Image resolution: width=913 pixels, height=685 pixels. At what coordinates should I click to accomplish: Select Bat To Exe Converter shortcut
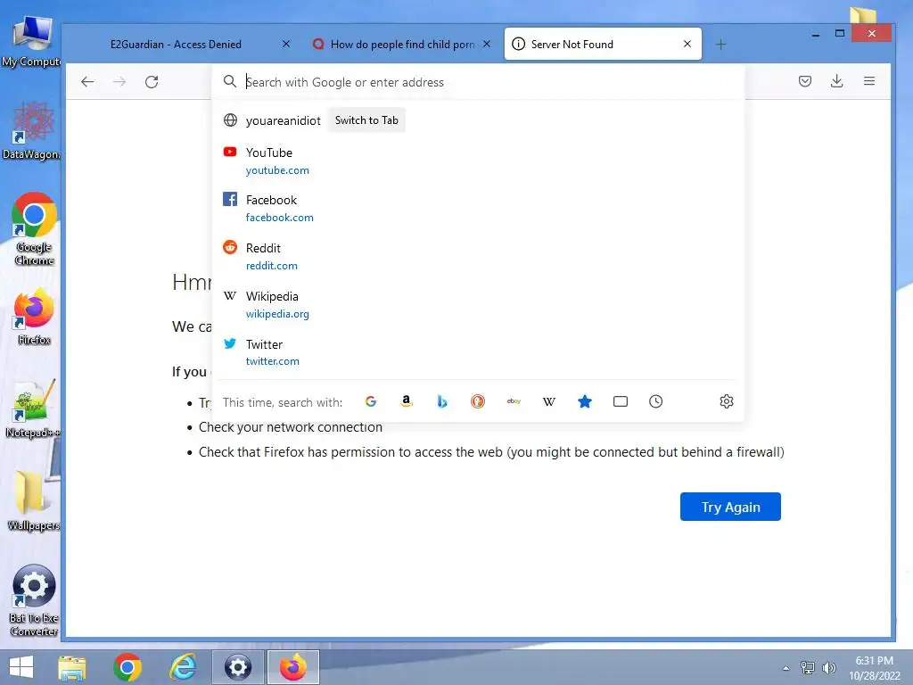pyautogui.click(x=34, y=600)
